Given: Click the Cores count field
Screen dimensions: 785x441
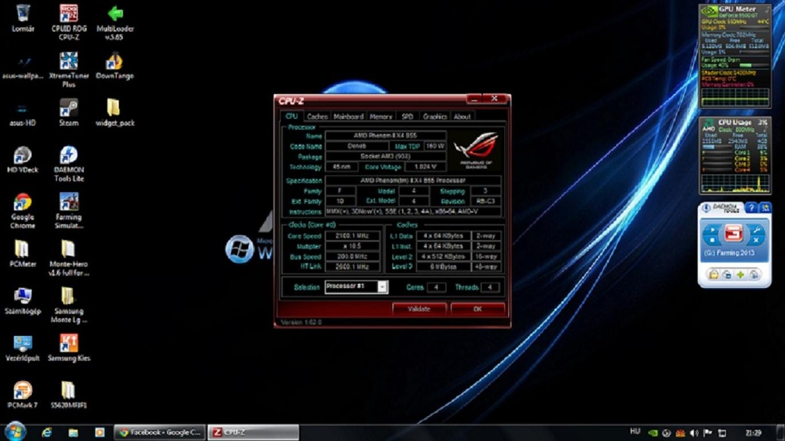Looking at the screenshot, I should [x=436, y=287].
